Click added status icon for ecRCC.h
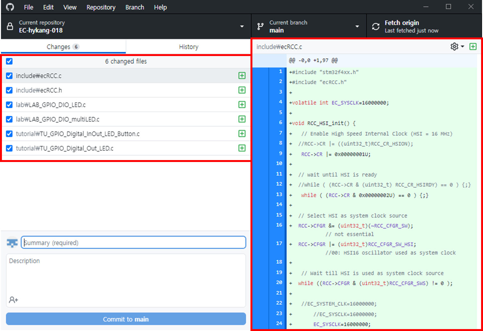483x331 pixels. click(242, 90)
